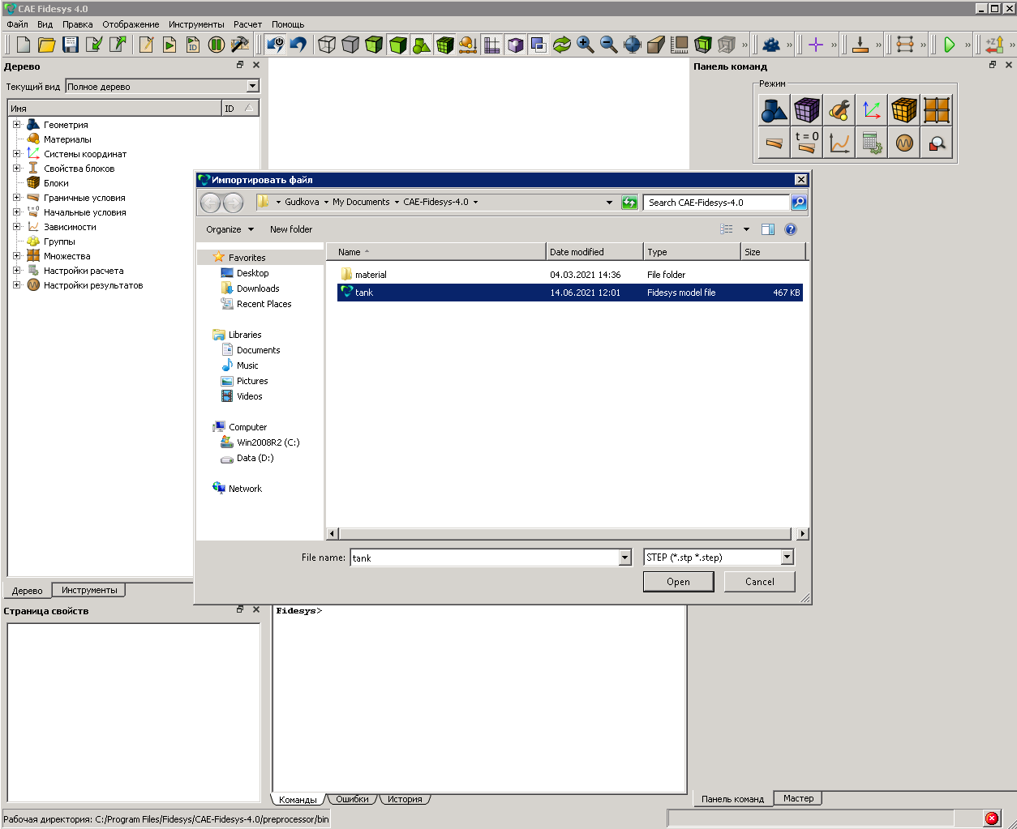Open the Файл menu
The height and width of the screenshot is (829, 1017).
(x=17, y=24)
